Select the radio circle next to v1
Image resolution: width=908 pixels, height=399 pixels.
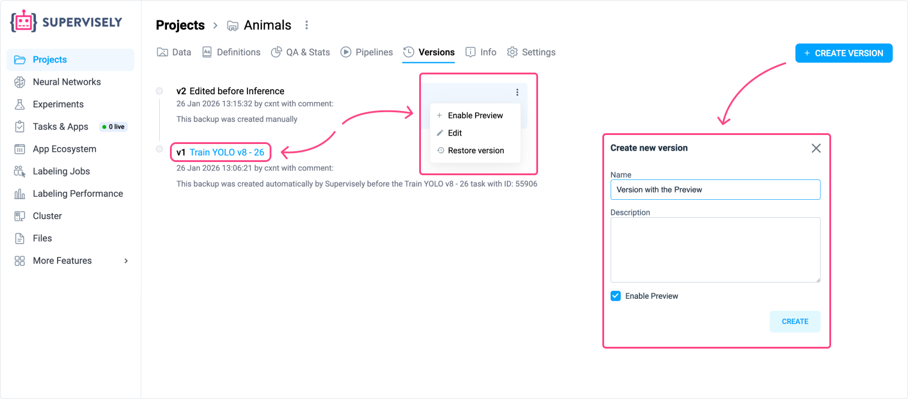tap(159, 149)
